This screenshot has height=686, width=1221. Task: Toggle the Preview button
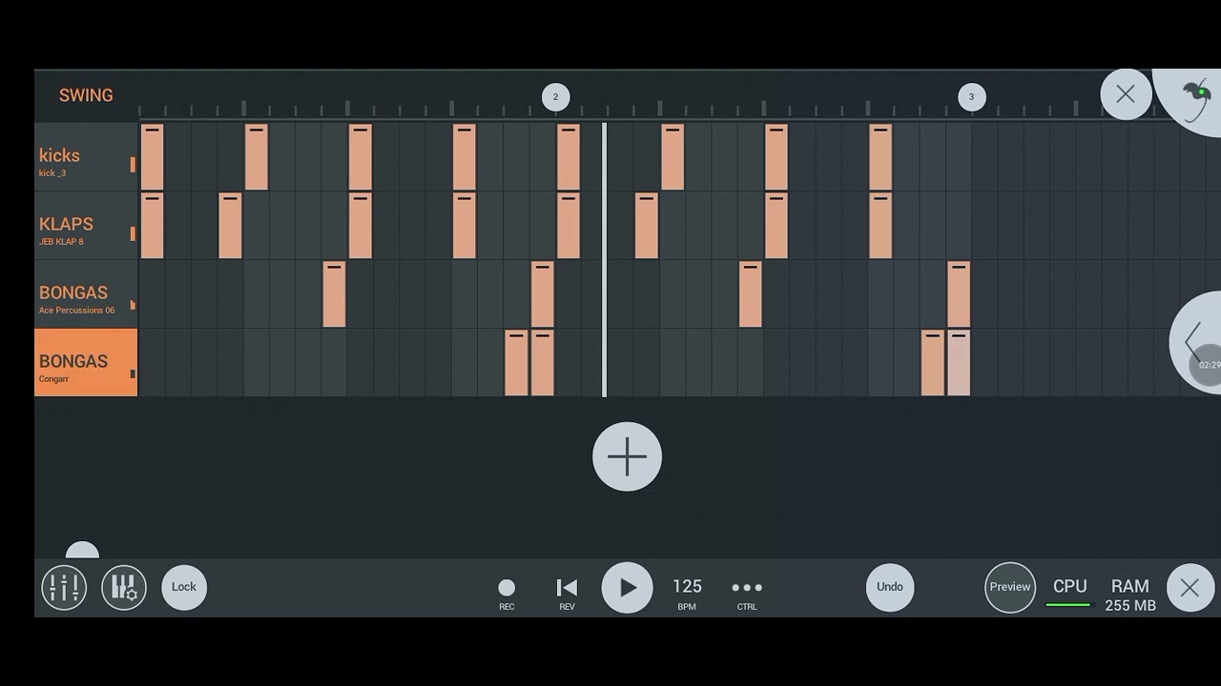click(x=1009, y=587)
